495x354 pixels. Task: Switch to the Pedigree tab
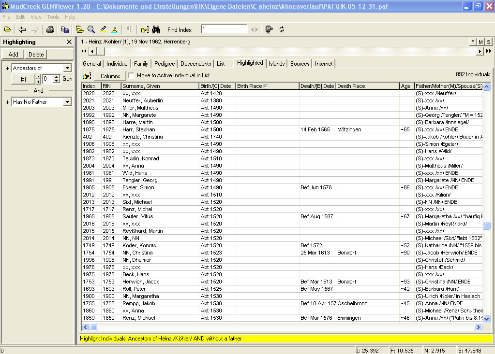click(165, 64)
